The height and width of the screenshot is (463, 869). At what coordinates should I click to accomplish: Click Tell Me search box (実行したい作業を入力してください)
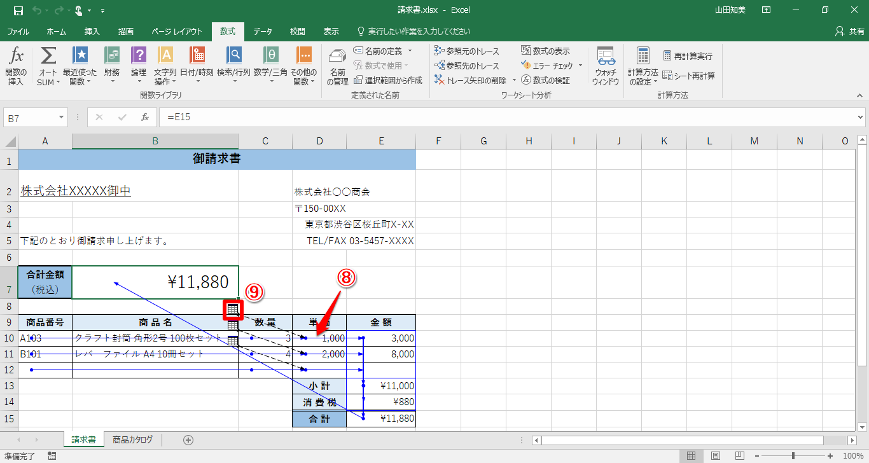[414, 31]
